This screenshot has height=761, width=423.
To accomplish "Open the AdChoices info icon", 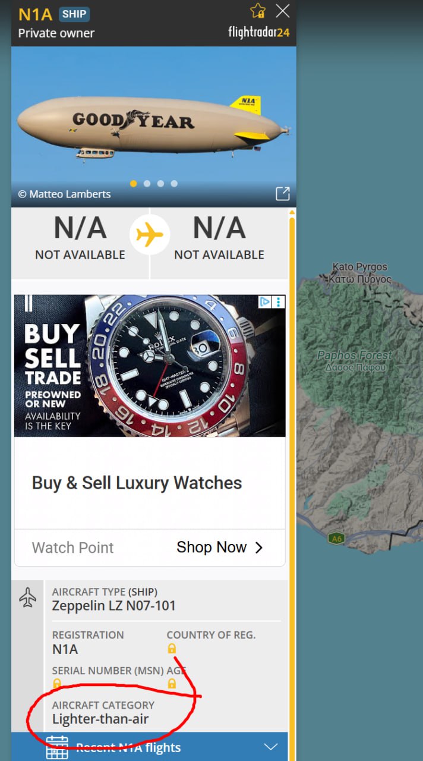I will pos(265,302).
